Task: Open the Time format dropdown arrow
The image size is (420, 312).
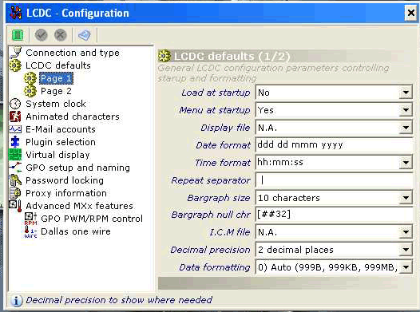Action: click(406, 163)
